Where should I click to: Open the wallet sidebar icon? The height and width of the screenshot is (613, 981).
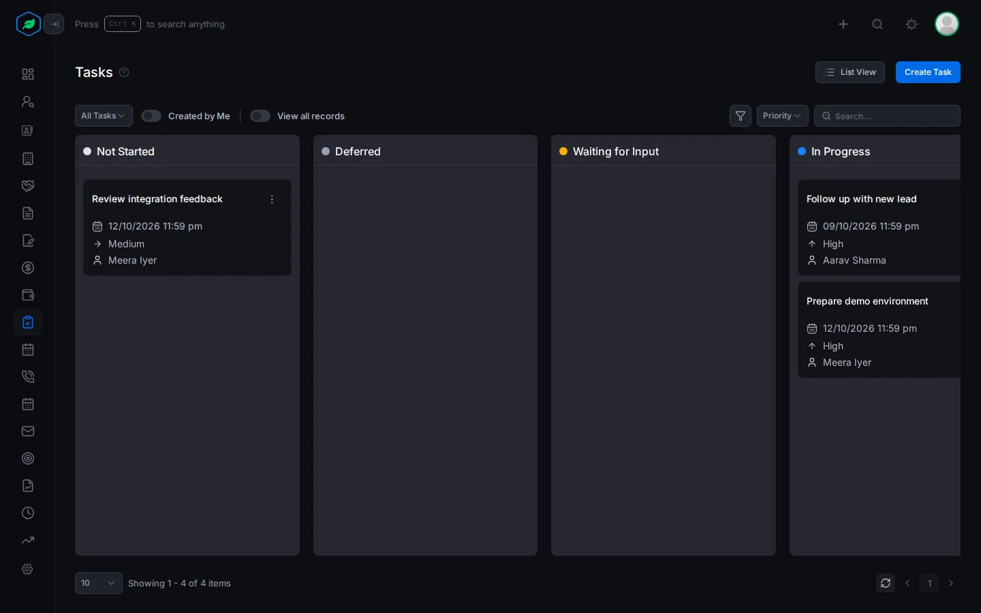pos(28,295)
